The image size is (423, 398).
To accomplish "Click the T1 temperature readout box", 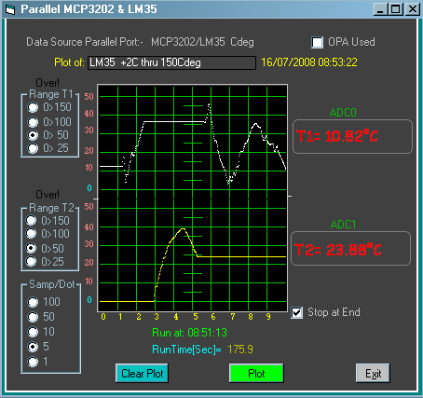I will click(352, 137).
